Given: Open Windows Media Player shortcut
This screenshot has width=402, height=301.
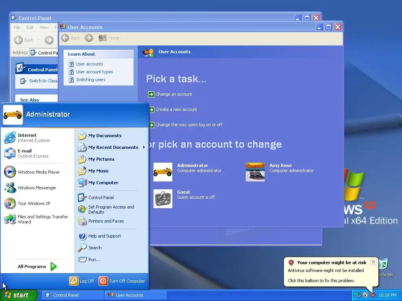Looking at the screenshot, I should [32, 172].
